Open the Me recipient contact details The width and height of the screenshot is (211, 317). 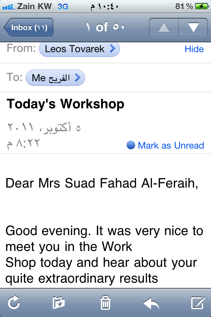pyautogui.click(x=55, y=78)
